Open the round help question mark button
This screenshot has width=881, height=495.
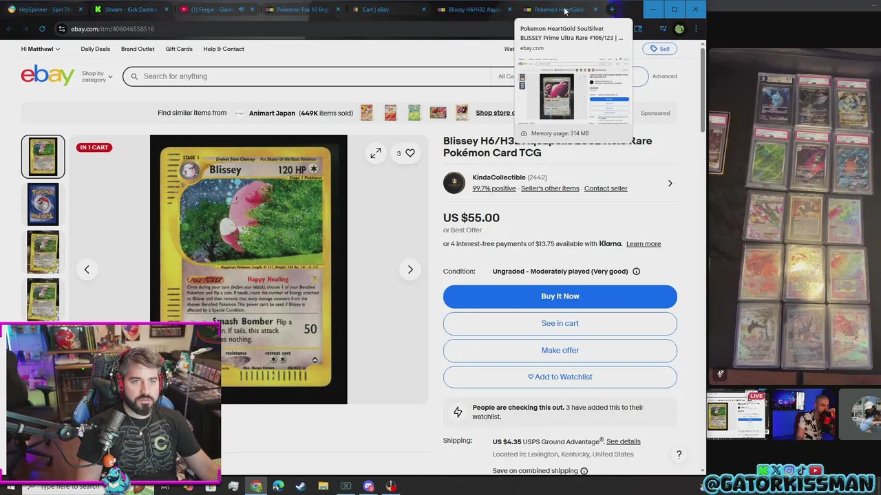pos(679,454)
